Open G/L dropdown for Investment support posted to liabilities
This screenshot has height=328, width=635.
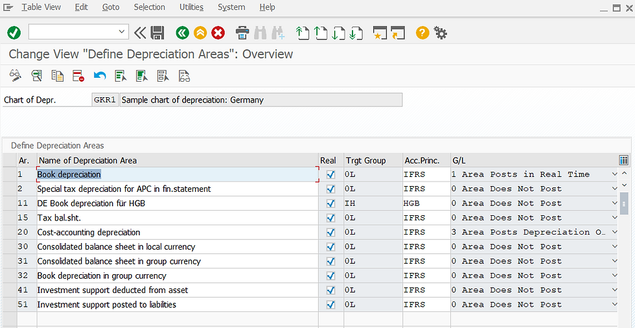(x=614, y=305)
